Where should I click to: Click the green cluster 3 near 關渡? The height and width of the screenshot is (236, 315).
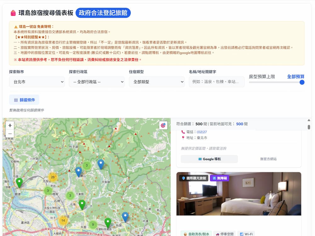[48, 190]
